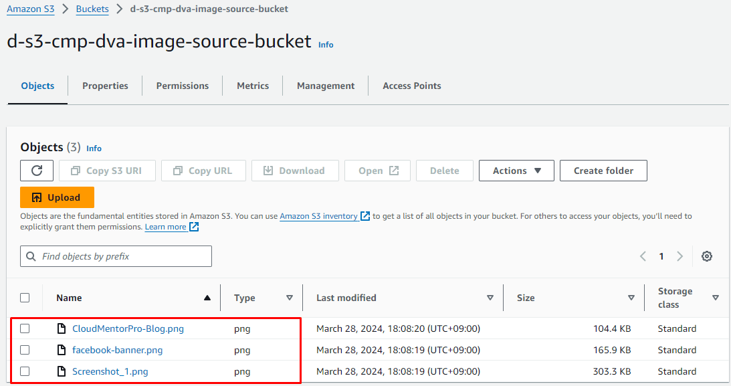
Task: Open the preferences gear icon
Action: click(x=707, y=256)
